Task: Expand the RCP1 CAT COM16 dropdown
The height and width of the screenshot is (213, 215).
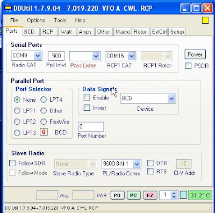Action: point(132,56)
